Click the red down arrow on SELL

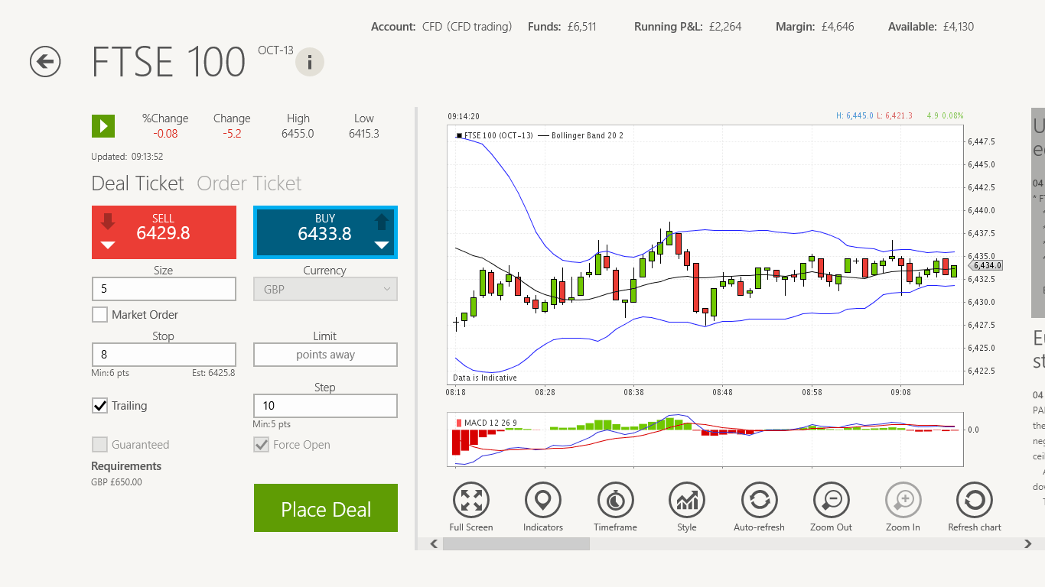tap(108, 222)
